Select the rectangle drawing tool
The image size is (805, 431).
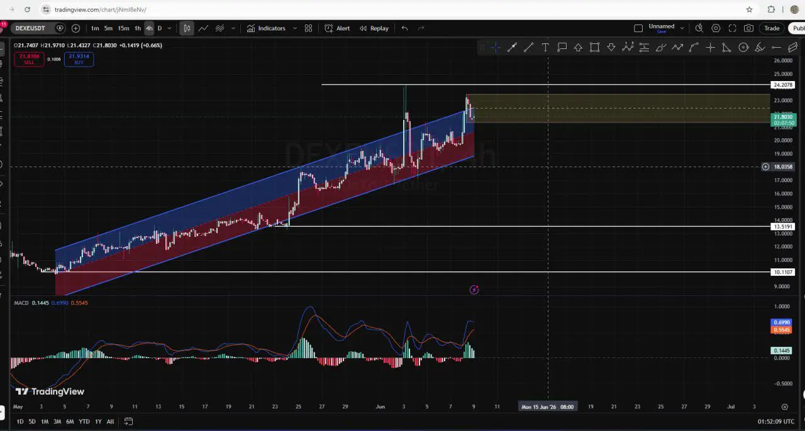[x=594, y=47]
